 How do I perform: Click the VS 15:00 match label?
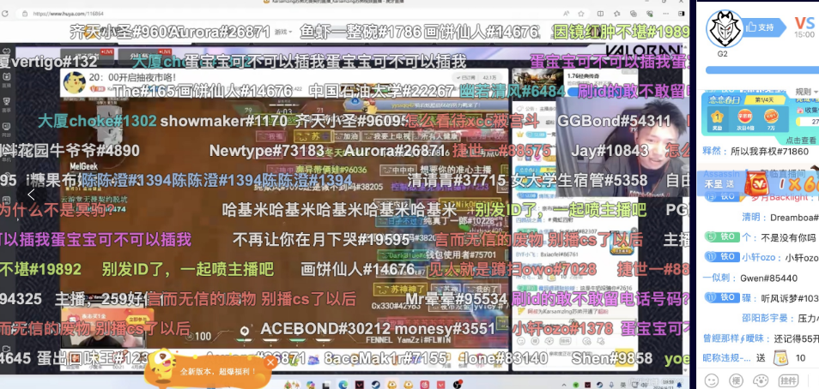[x=804, y=27]
